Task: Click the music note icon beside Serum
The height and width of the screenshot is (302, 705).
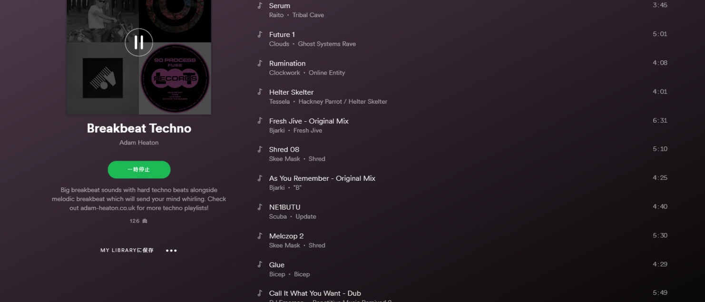Action: coord(260,6)
